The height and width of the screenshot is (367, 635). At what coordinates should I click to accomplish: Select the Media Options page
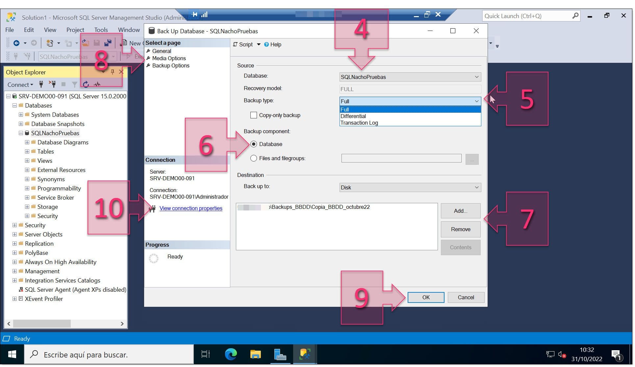tap(169, 58)
